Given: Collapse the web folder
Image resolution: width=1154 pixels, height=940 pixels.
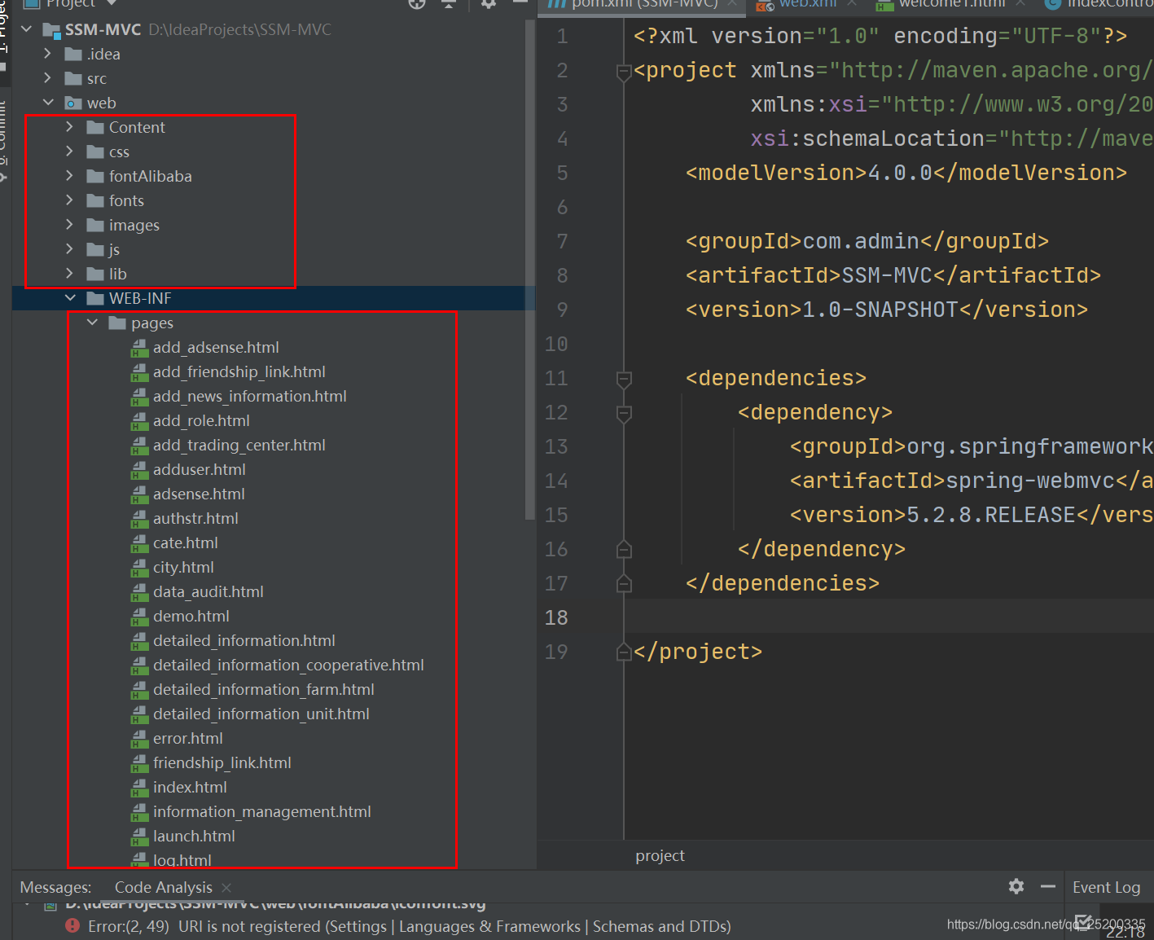Looking at the screenshot, I should tap(48, 103).
